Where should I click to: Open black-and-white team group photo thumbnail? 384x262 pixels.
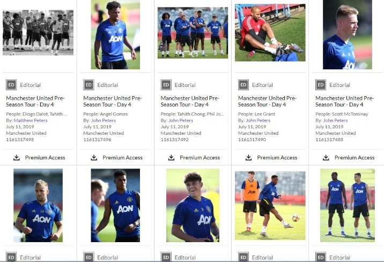38,33
